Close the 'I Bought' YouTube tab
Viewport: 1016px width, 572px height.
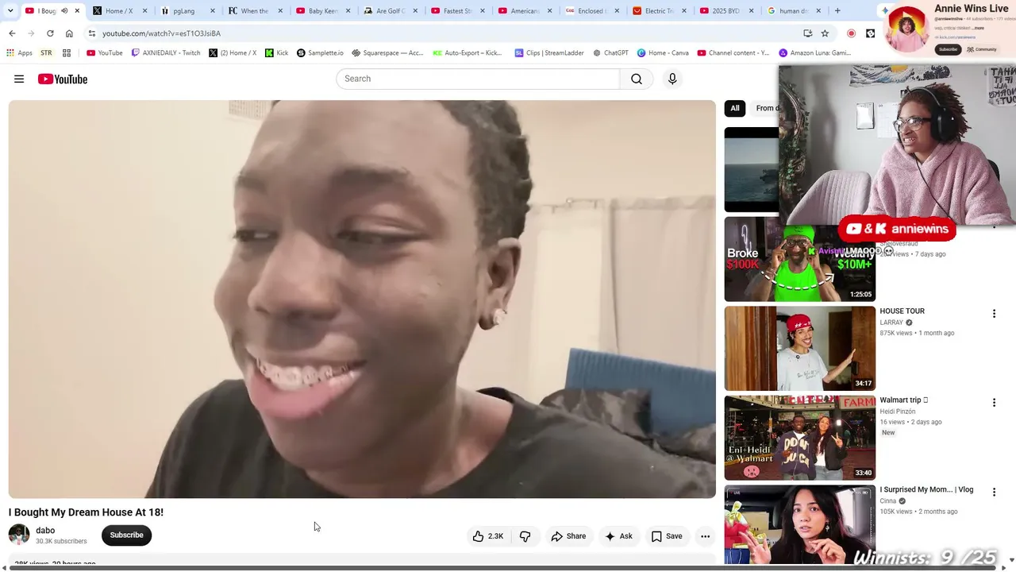click(77, 11)
